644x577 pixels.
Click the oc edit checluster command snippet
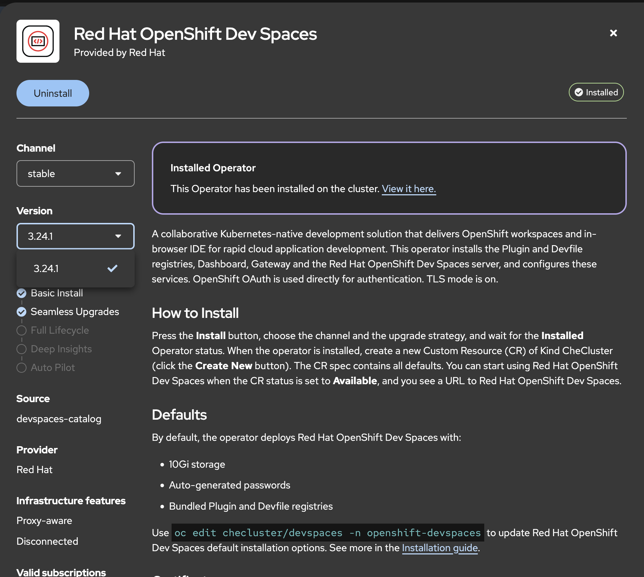coord(327,533)
